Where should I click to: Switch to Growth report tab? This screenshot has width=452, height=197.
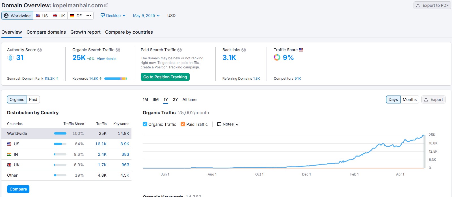coord(85,32)
